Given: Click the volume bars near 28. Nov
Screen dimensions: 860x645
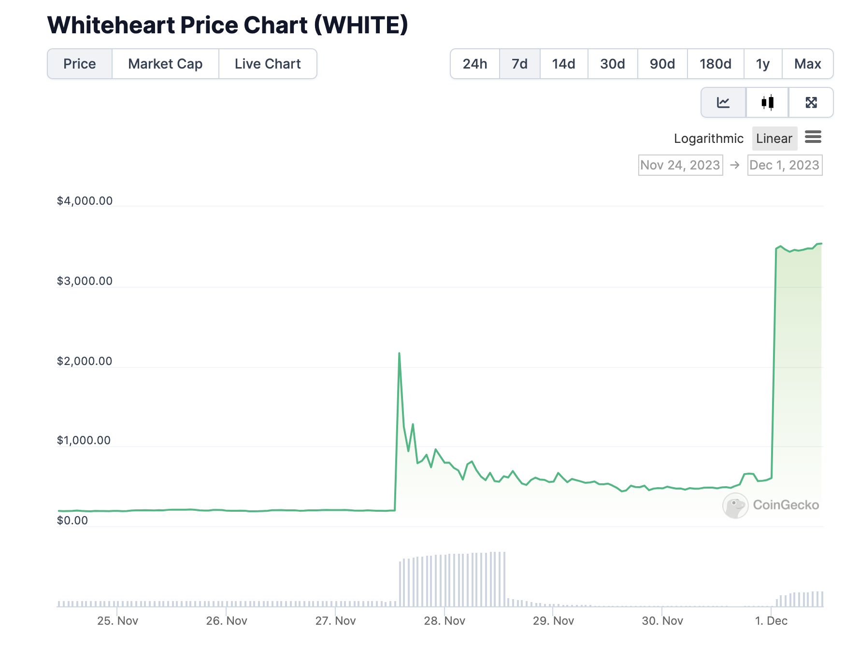Looking at the screenshot, I should [x=445, y=580].
